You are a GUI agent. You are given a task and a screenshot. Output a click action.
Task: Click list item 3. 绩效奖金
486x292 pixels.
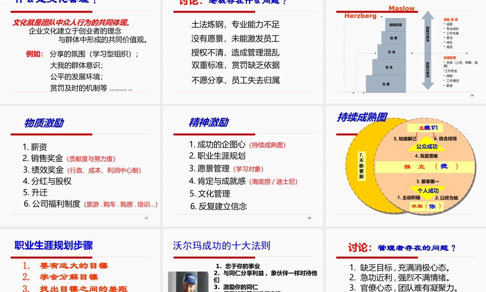[43, 170]
